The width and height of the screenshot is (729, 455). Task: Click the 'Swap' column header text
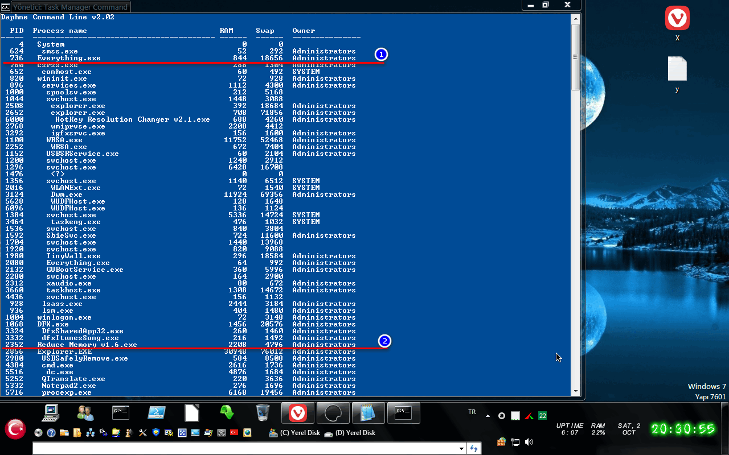click(x=265, y=31)
